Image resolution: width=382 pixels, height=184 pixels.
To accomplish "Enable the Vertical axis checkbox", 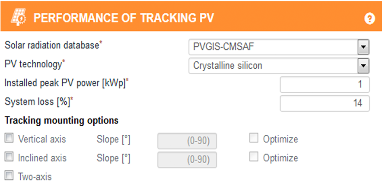I will coord(9,139).
